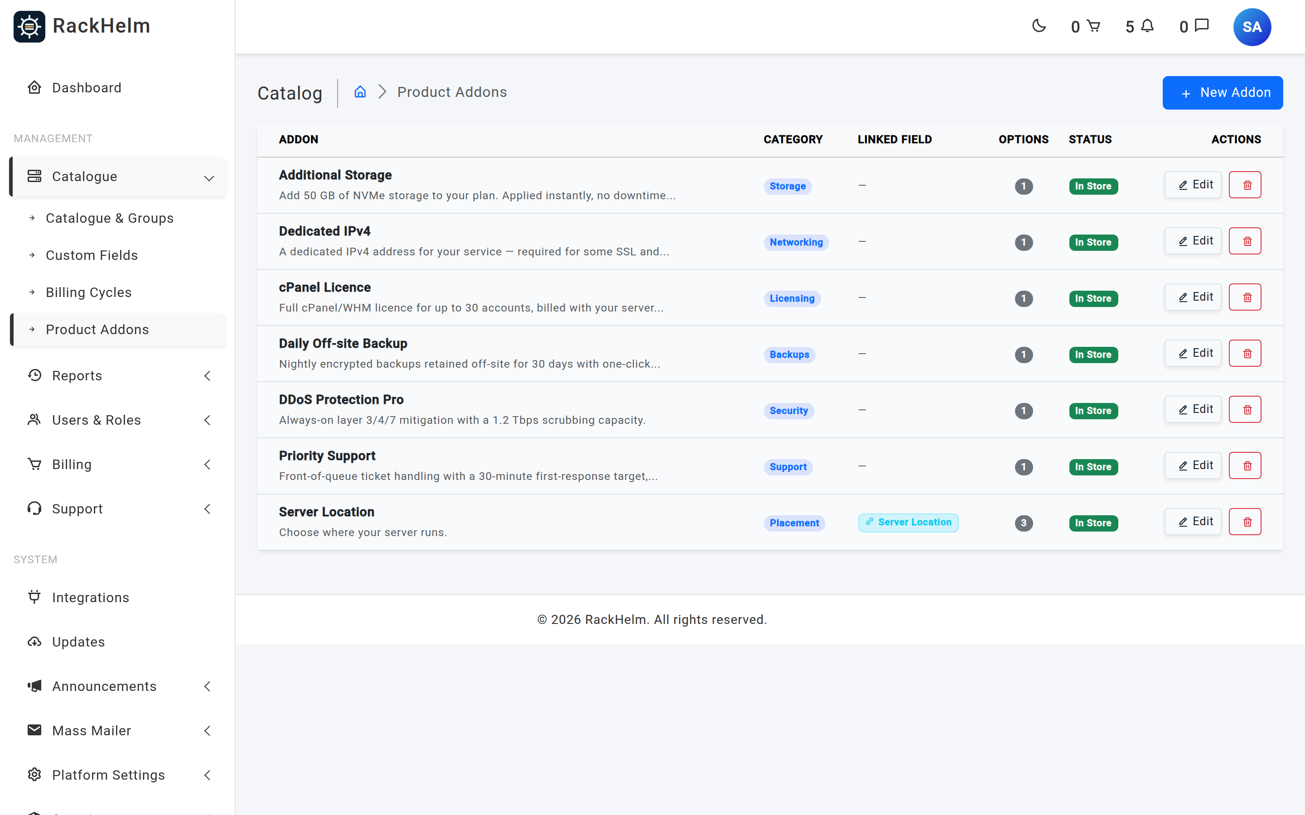This screenshot has height=815, width=1305.
Task: Delete the Additional Storage addon
Action: click(x=1245, y=185)
